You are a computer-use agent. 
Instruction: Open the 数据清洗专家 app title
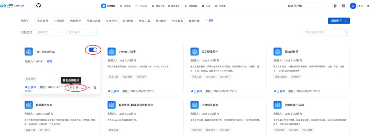[44, 105]
